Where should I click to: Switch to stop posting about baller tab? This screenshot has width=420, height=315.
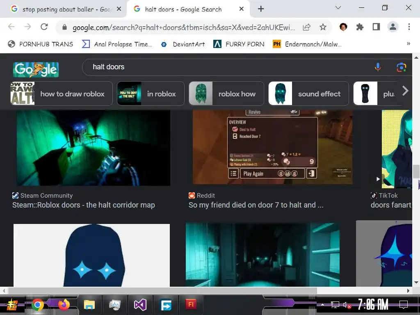pyautogui.click(x=63, y=9)
